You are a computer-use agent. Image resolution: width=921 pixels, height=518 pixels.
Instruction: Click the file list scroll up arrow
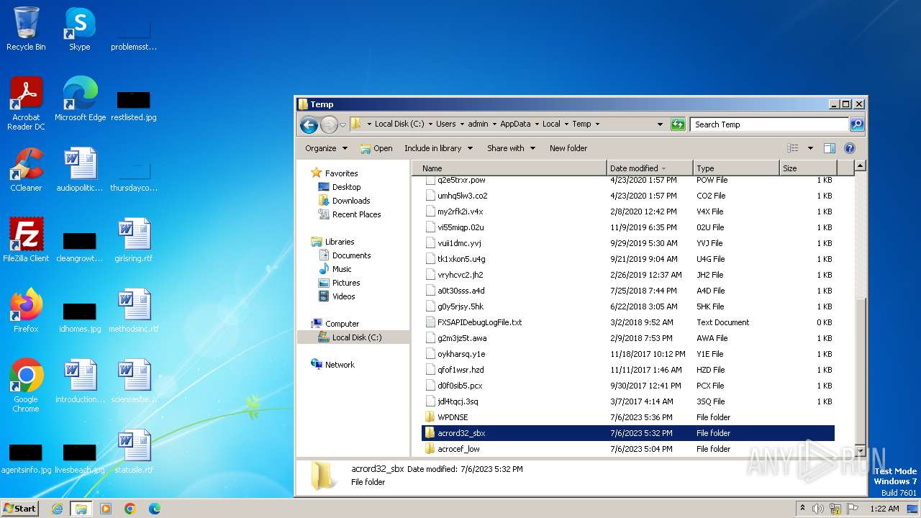pyautogui.click(x=859, y=166)
